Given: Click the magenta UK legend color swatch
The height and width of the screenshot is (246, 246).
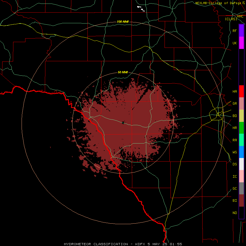Looking at the screenshot, I should point(241,43).
